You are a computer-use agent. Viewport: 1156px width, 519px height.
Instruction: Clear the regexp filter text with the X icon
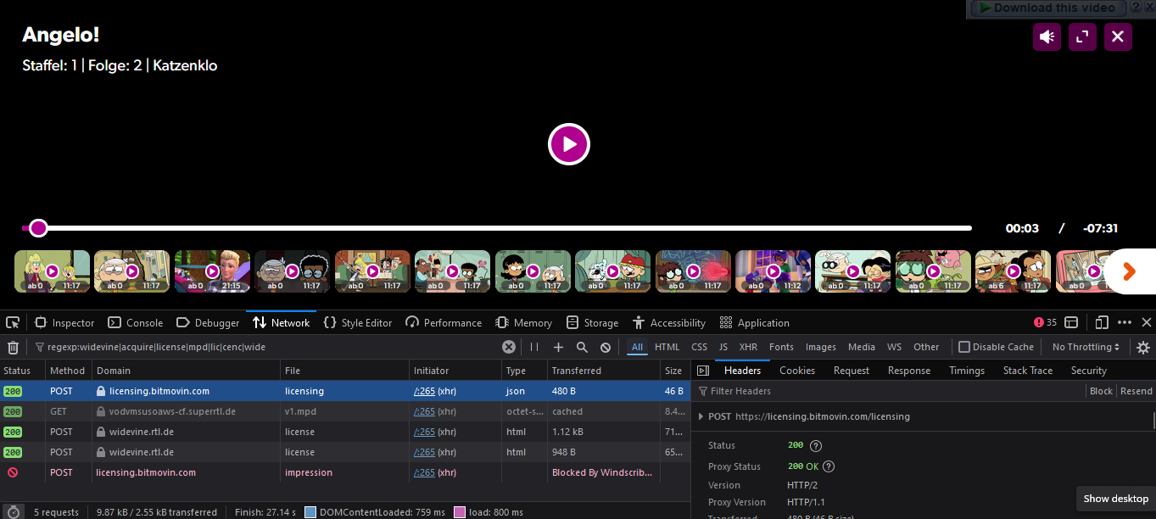pyautogui.click(x=509, y=347)
